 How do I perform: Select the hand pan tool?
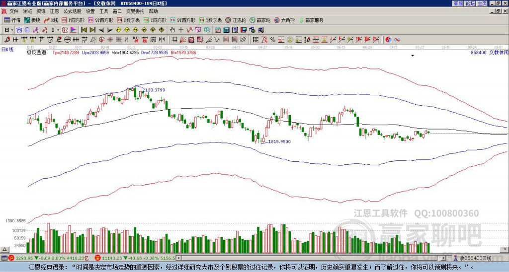(x=172, y=30)
